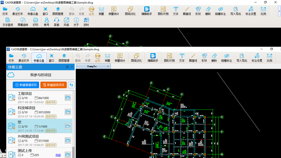Viewport: 281px width, 158px height.
Task: Select 画直线 line tool in front window
Action: [193, 58]
